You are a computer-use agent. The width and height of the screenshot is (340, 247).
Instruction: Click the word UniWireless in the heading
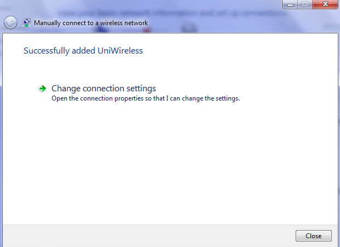tap(120, 51)
